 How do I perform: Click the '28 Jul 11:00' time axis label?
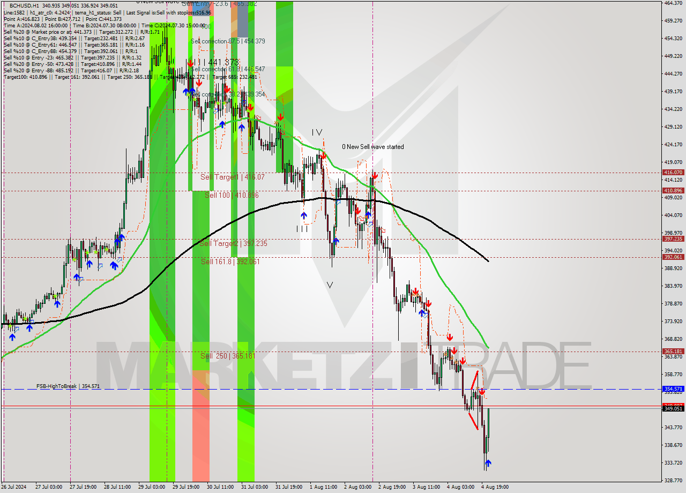[117, 487]
